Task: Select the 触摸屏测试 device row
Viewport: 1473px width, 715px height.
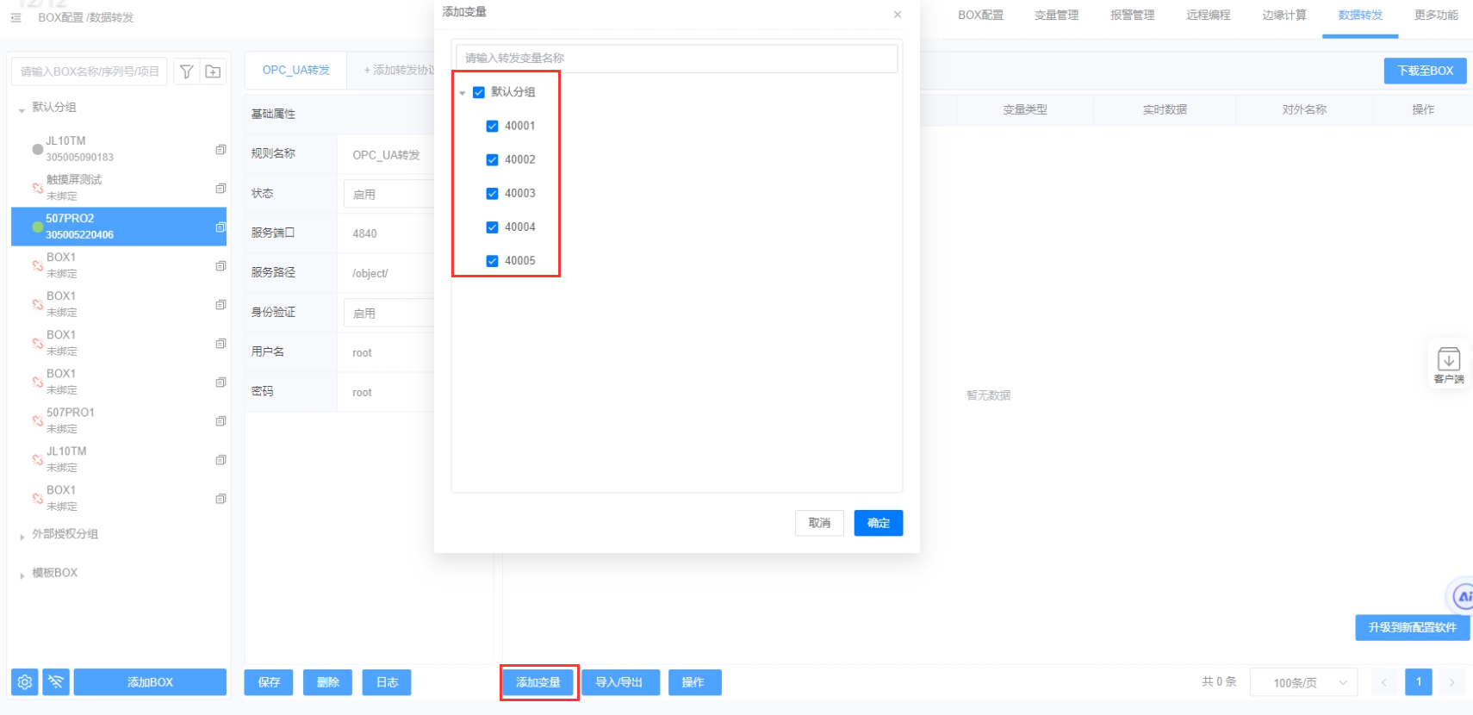Action: (x=119, y=188)
